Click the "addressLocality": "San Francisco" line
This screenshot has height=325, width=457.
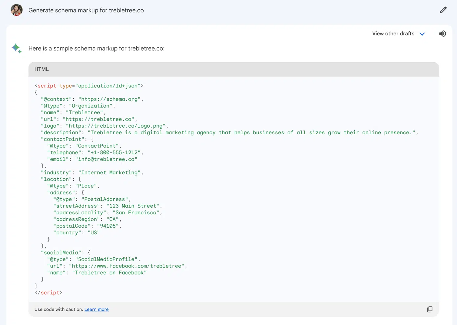coord(108,213)
